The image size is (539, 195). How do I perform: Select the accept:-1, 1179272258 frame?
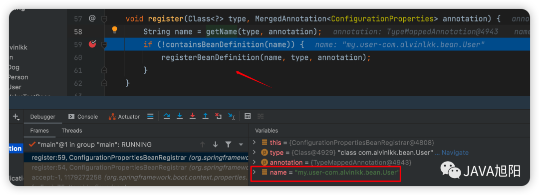(x=136, y=178)
